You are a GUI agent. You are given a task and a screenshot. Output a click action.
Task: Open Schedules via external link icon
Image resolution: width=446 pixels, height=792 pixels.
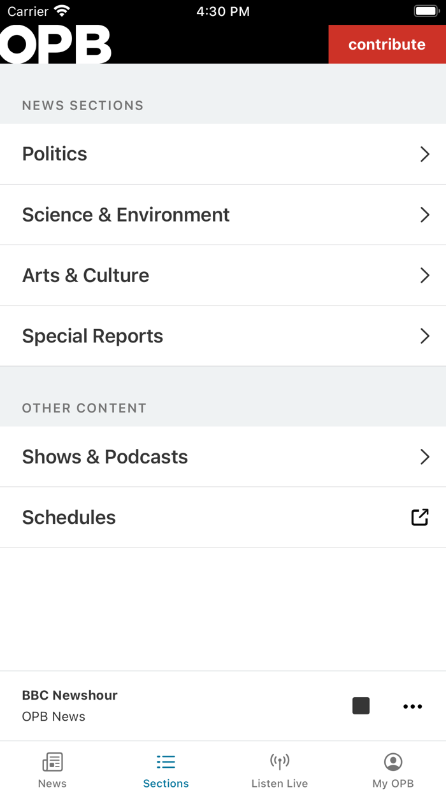pyautogui.click(x=419, y=517)
